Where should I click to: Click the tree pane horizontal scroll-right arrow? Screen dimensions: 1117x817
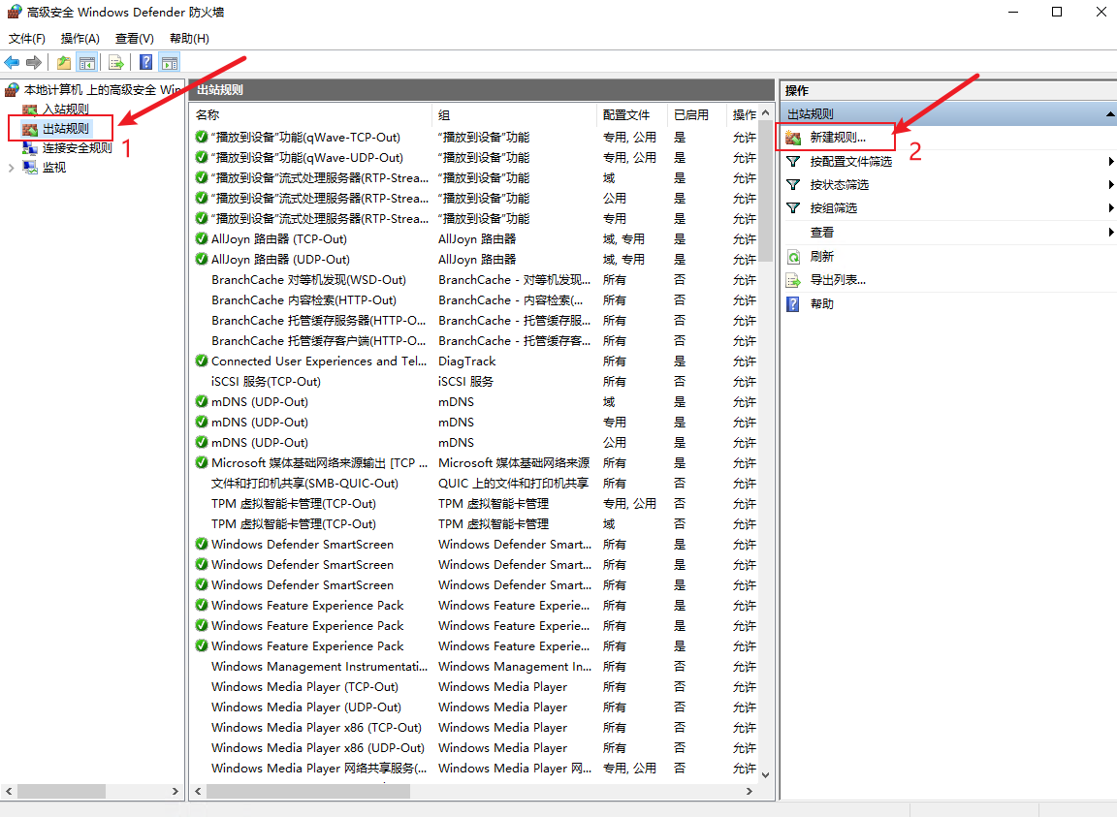[176, 792]
